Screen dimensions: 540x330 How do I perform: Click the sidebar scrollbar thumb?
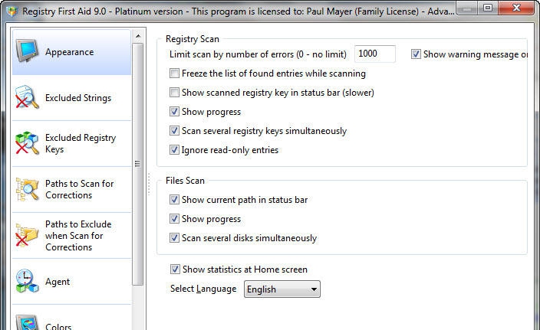point(138,164)
